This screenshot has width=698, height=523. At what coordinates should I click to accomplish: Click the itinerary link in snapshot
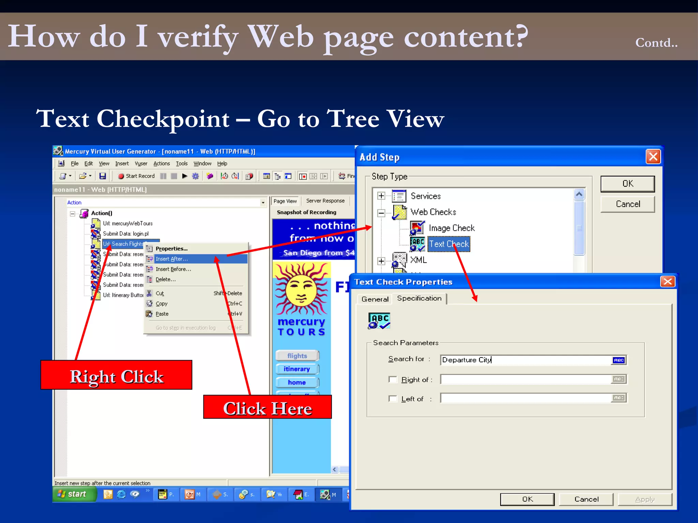click(x=297, y=369)
